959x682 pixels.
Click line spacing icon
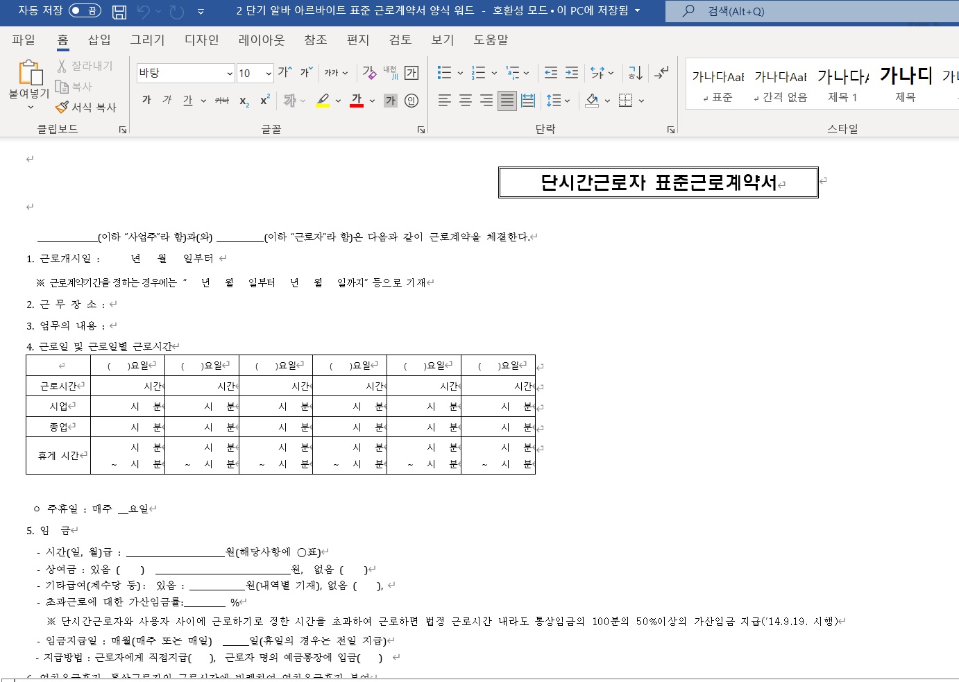[553, 101]
